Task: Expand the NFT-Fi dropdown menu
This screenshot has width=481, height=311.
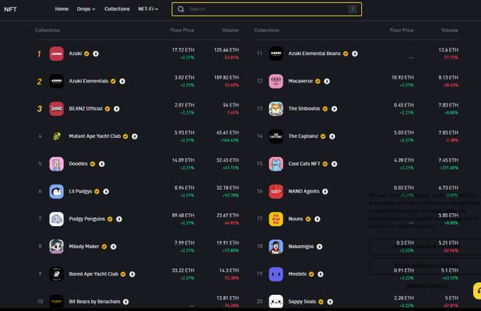Action: tap(148, 9)
